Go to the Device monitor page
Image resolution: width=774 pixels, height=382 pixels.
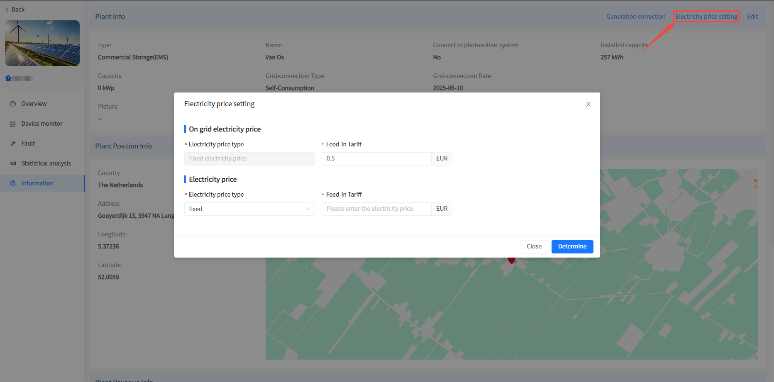point(42,124)
